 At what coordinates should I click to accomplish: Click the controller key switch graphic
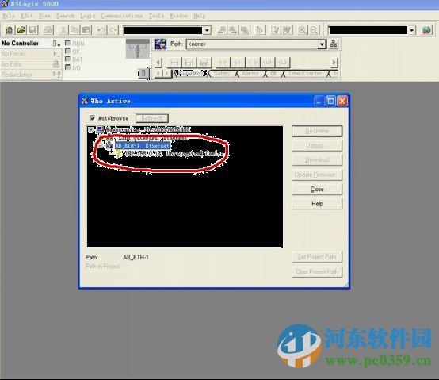coord(137,48)
